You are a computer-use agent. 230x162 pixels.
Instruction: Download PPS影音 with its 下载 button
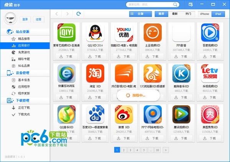[x=181, y=56]
